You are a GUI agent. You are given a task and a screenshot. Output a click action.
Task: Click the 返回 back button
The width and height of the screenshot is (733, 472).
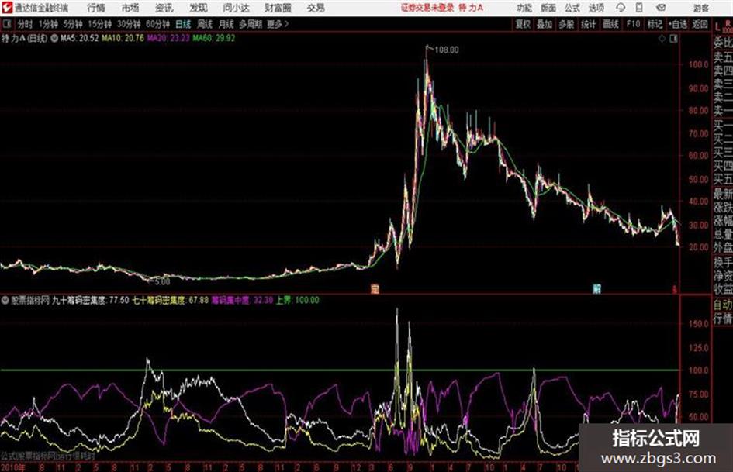click(700, 24)
